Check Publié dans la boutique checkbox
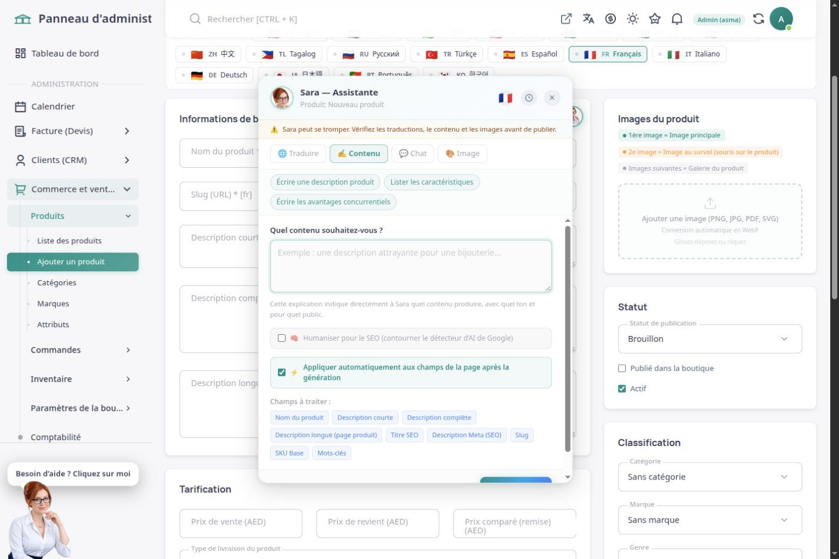The height and width of the screenshot is (559, 839). tap(622, 368)
